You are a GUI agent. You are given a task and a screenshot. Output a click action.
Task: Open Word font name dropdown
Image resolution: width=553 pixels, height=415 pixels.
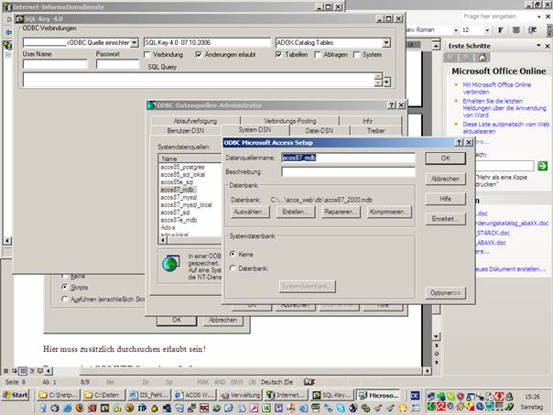456,30
